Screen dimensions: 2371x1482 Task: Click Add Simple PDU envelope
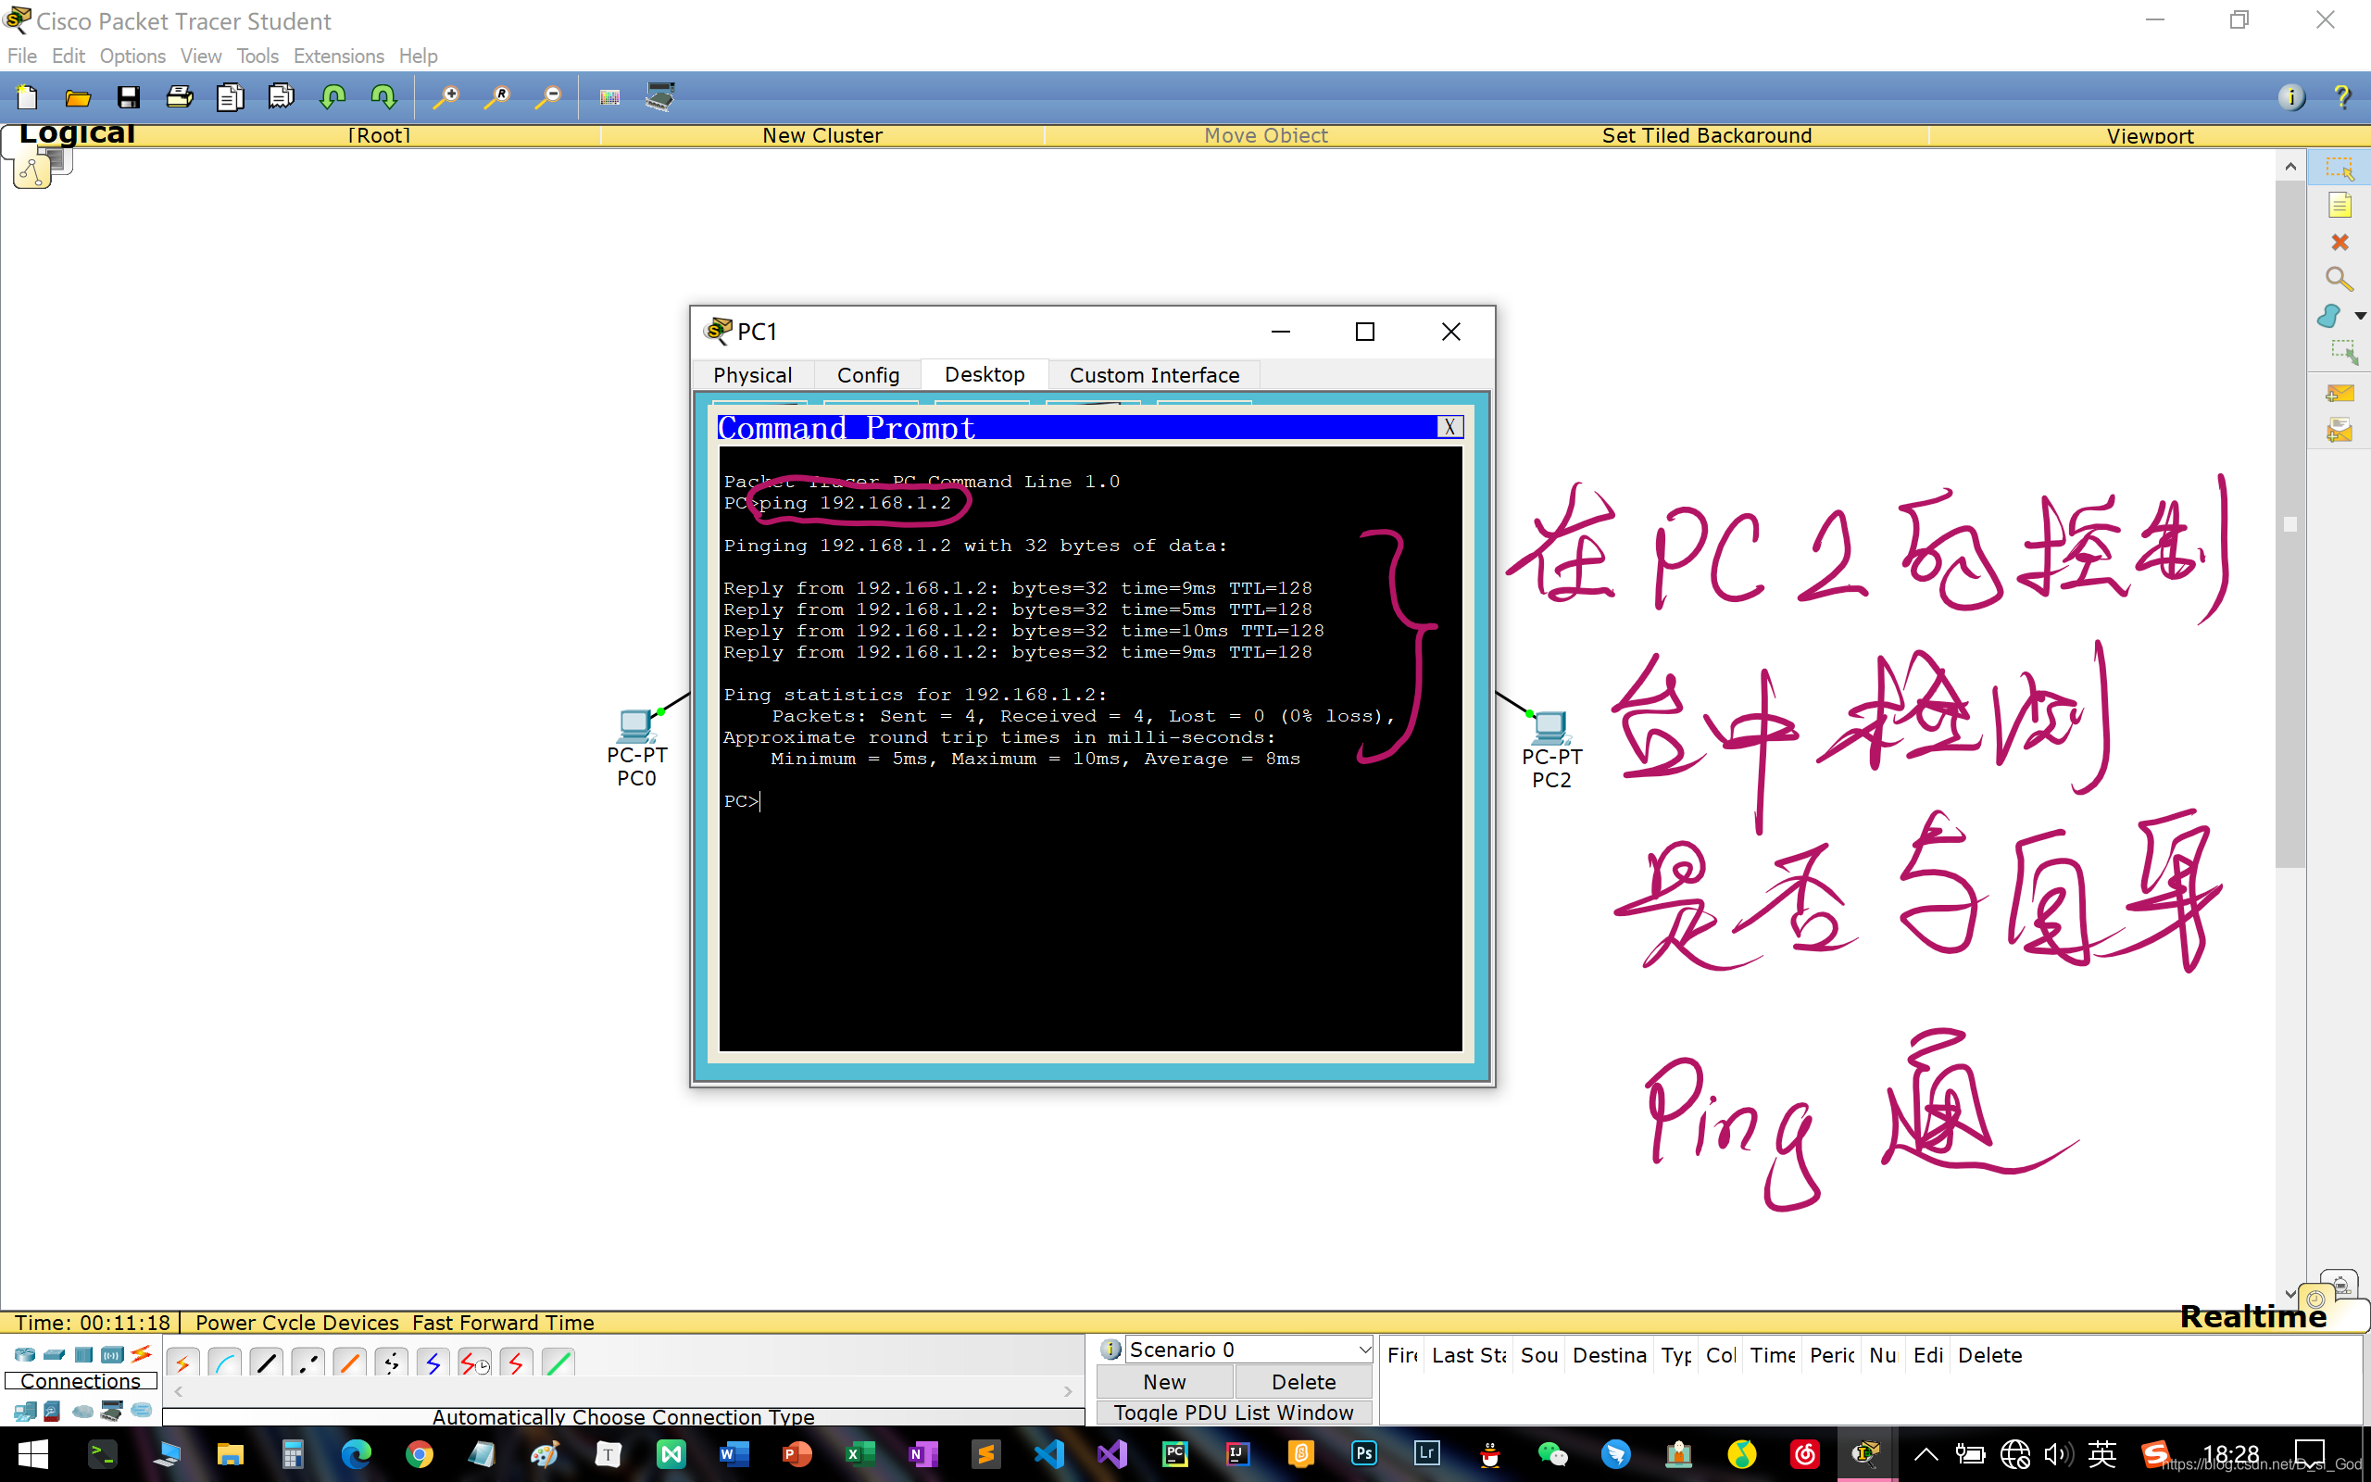coord(2340,393)
